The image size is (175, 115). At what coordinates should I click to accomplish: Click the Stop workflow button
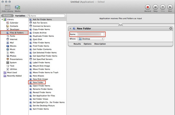pos(163,7)
